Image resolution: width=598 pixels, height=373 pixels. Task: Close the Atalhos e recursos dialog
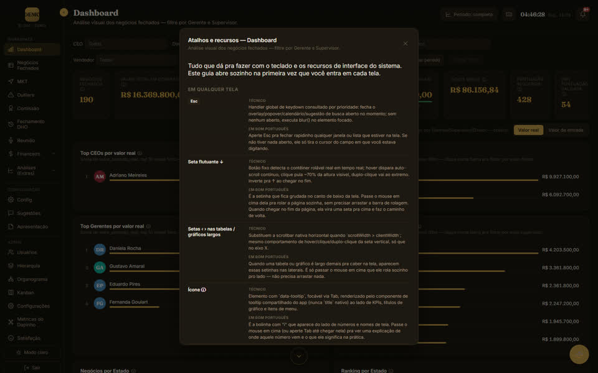pos(406,44)
